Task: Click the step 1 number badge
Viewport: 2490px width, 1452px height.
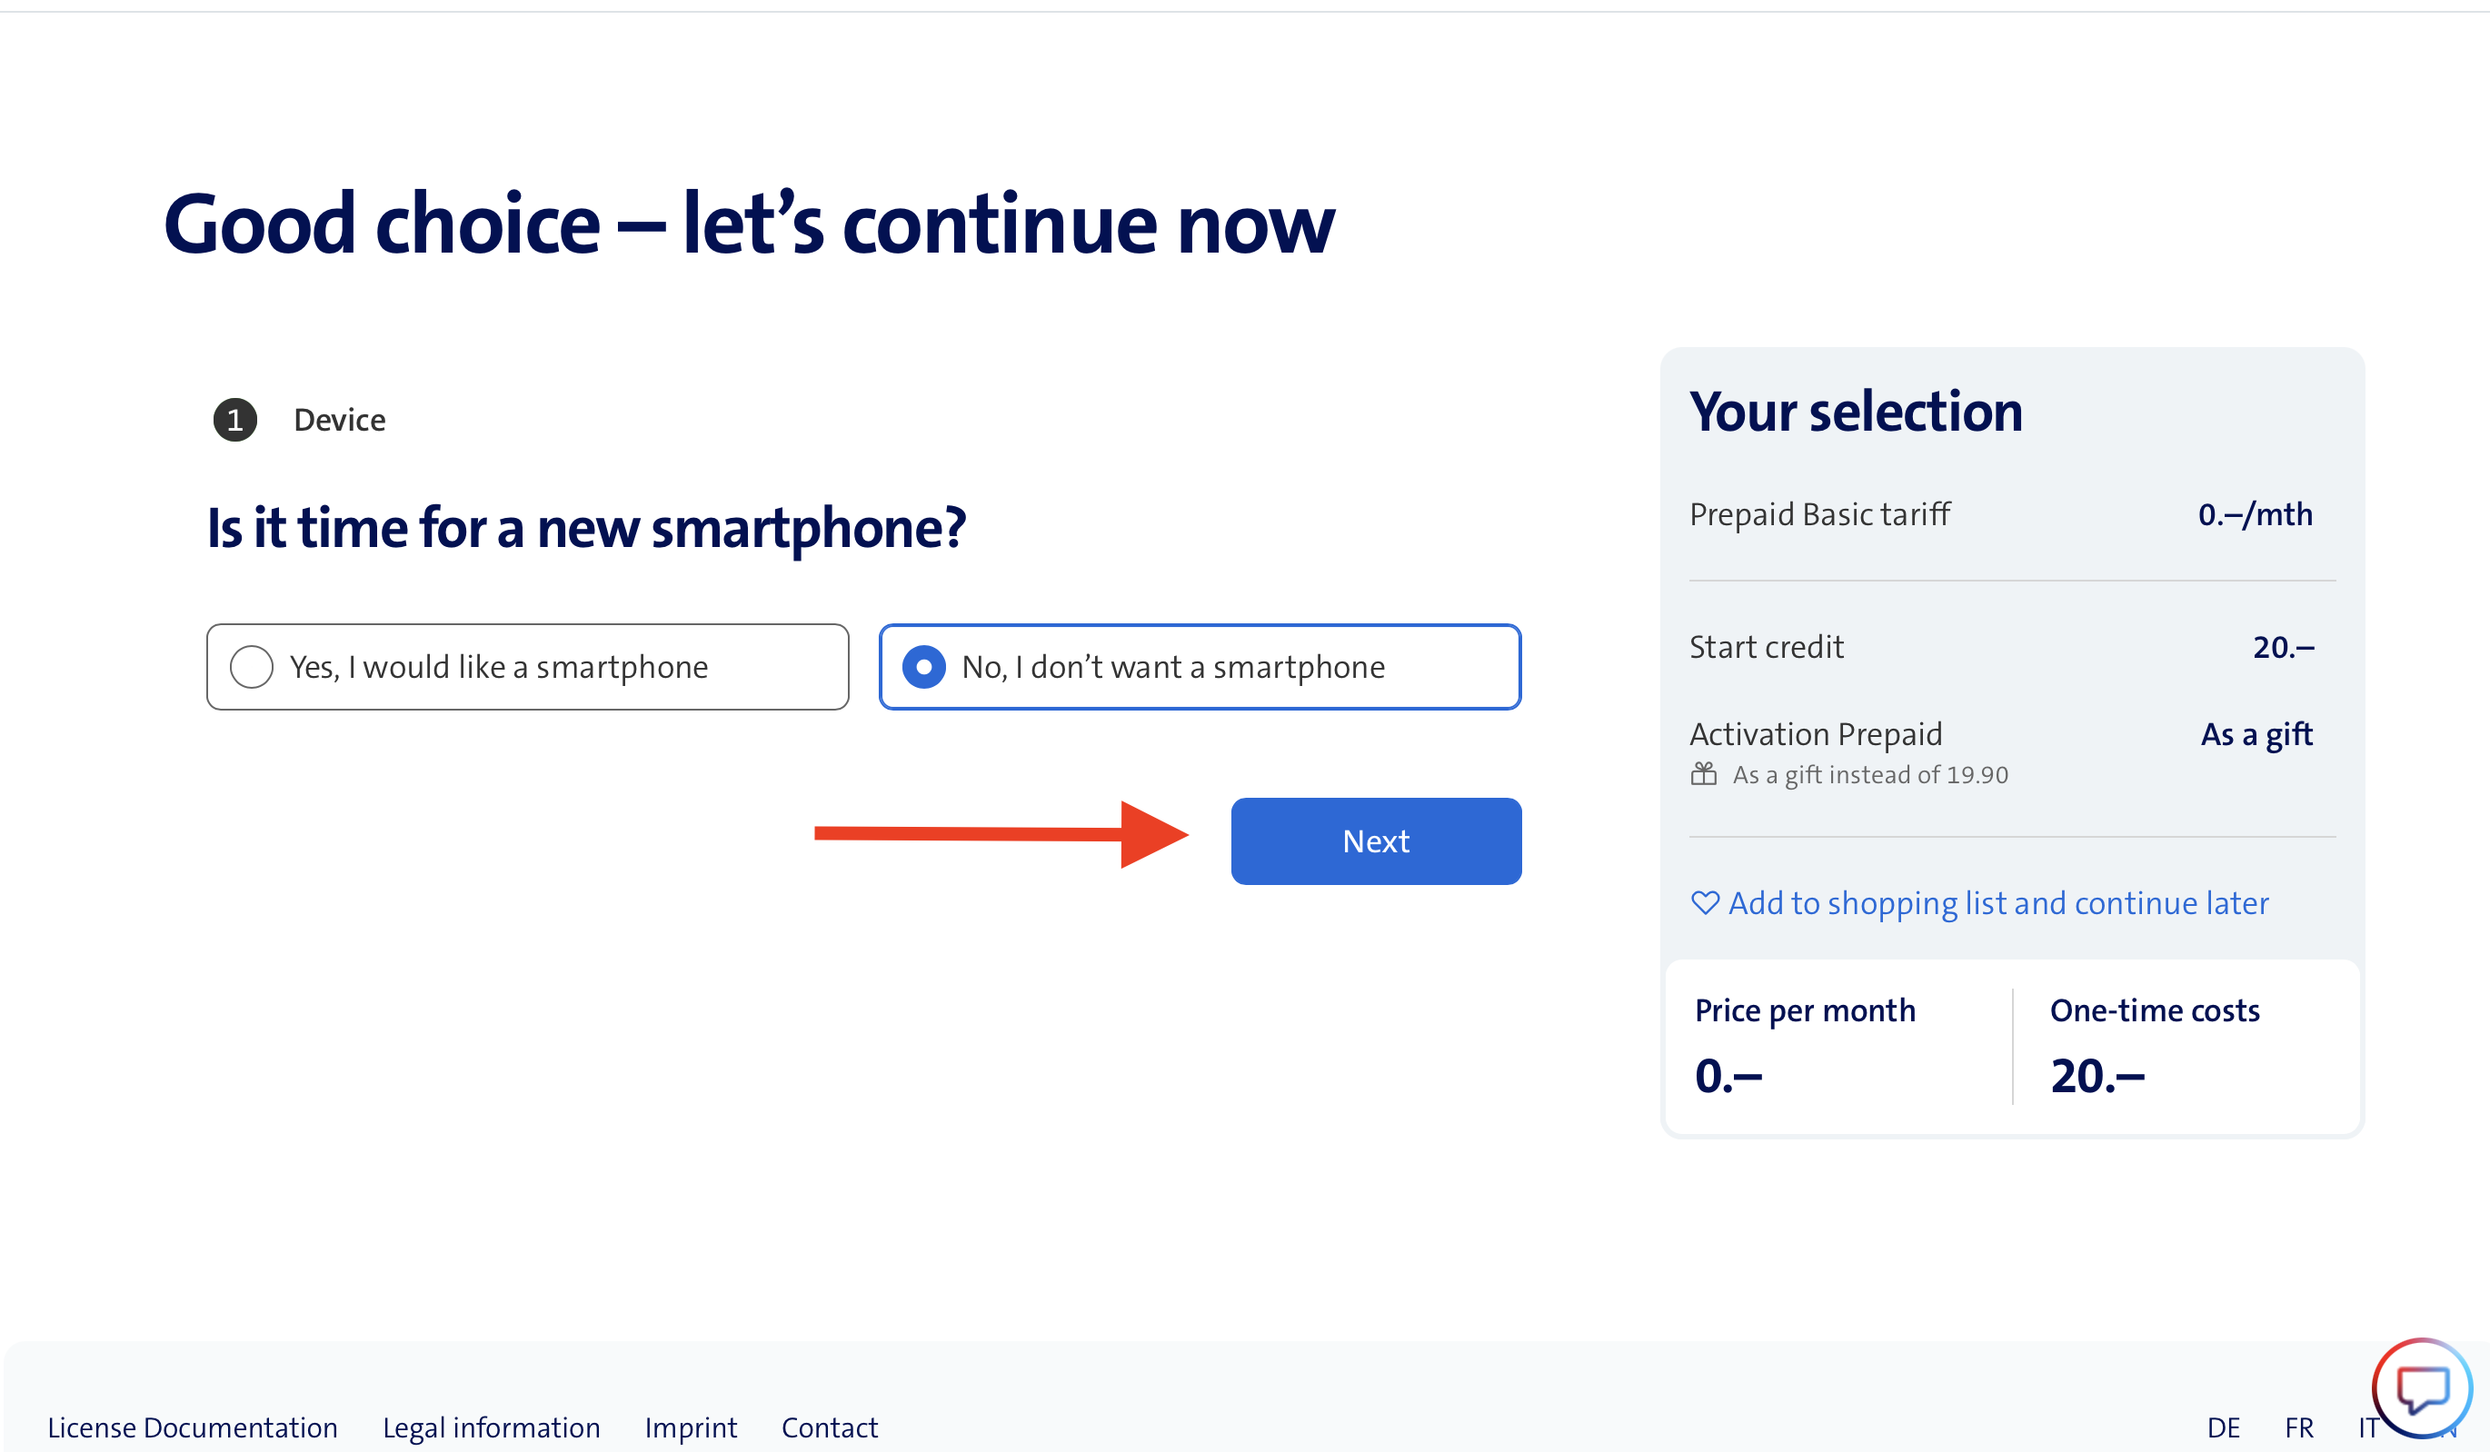Action: tap(235, 420)
